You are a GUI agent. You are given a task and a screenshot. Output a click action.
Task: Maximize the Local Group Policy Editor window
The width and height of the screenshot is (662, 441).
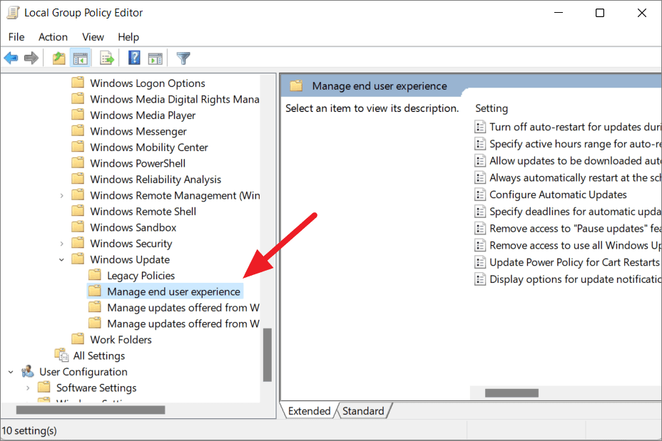point(599,13)
